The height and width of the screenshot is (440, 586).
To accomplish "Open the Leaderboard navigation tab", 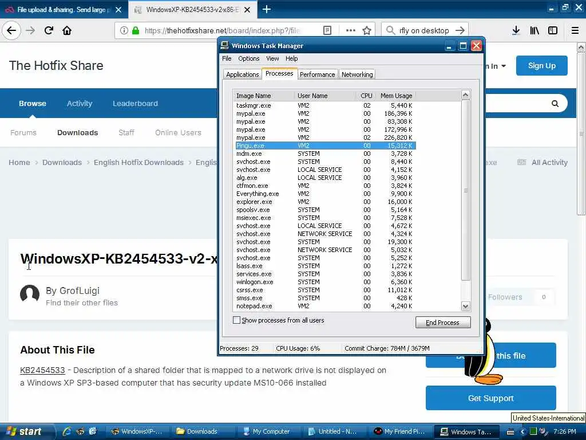I will click(135, 104).
